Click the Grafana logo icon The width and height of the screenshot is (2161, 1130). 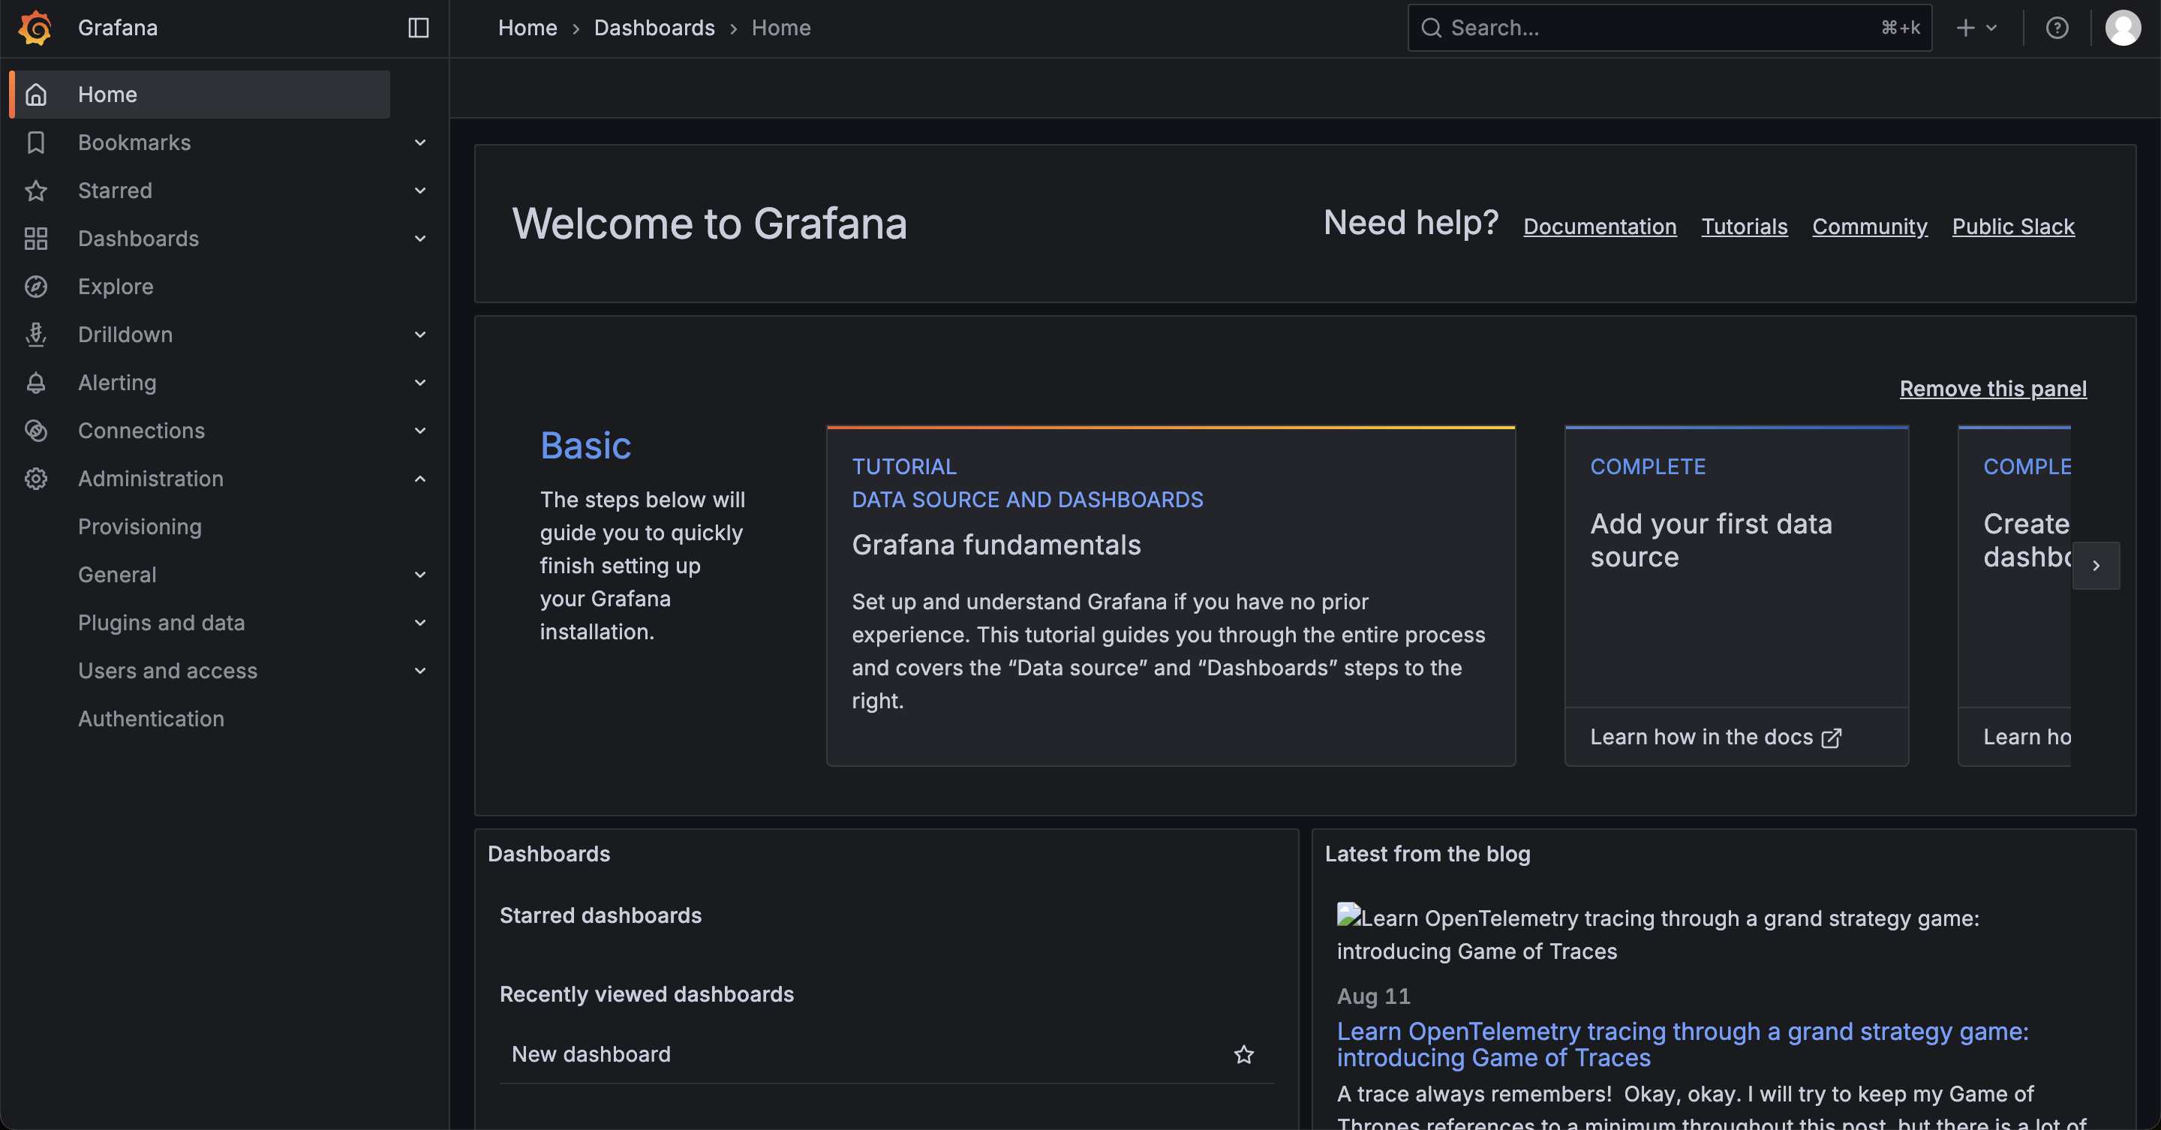pos(35,28)
